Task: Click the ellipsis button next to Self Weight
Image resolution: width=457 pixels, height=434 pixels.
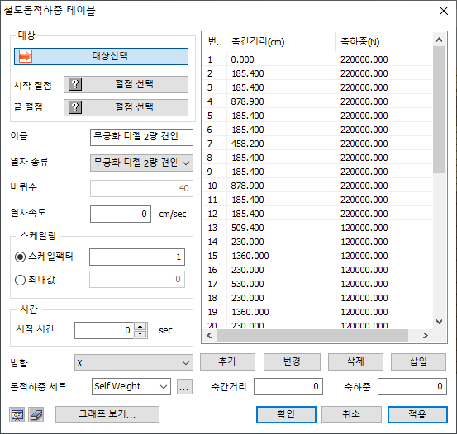Action: tap(184, 386)
